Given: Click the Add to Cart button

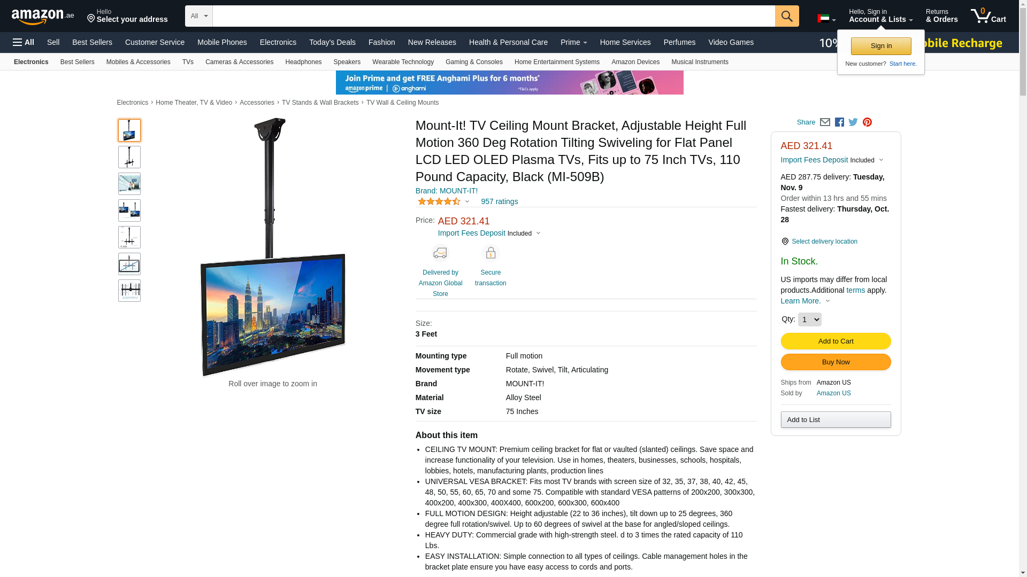Looking at the screenshot, I should (x=836, y=341).
